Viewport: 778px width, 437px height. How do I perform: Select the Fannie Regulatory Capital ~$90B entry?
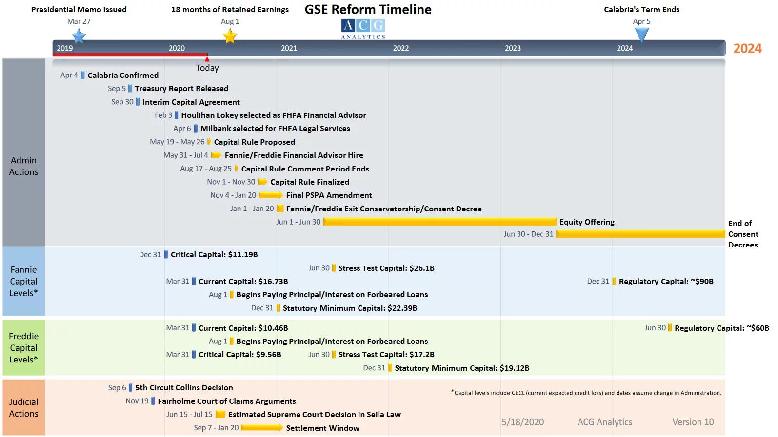tap(666, 282)
